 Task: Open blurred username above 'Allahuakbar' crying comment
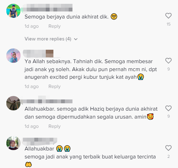40,141
